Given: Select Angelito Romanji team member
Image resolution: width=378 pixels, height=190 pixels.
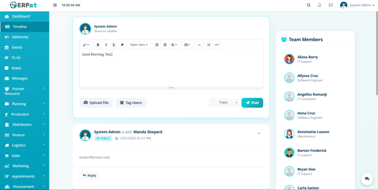Looking at the screenshot, I should [315, 97].
